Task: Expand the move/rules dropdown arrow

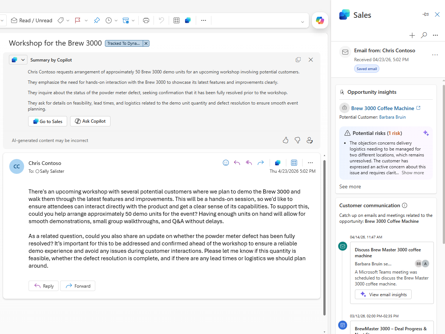Action: point(133,20)
